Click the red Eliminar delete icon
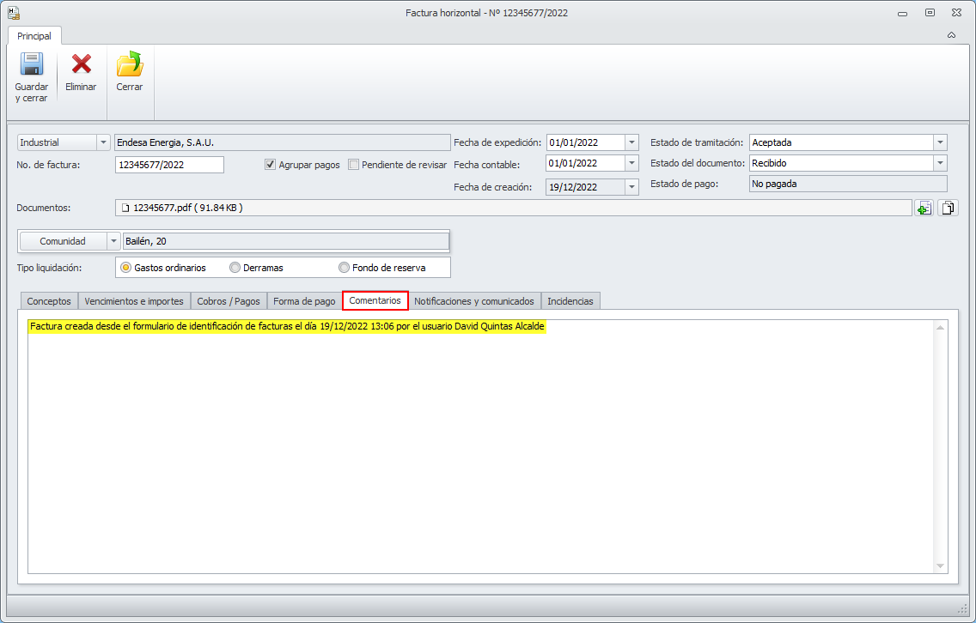The width and height of the screenshot is (976, 623). coord(81,64)
